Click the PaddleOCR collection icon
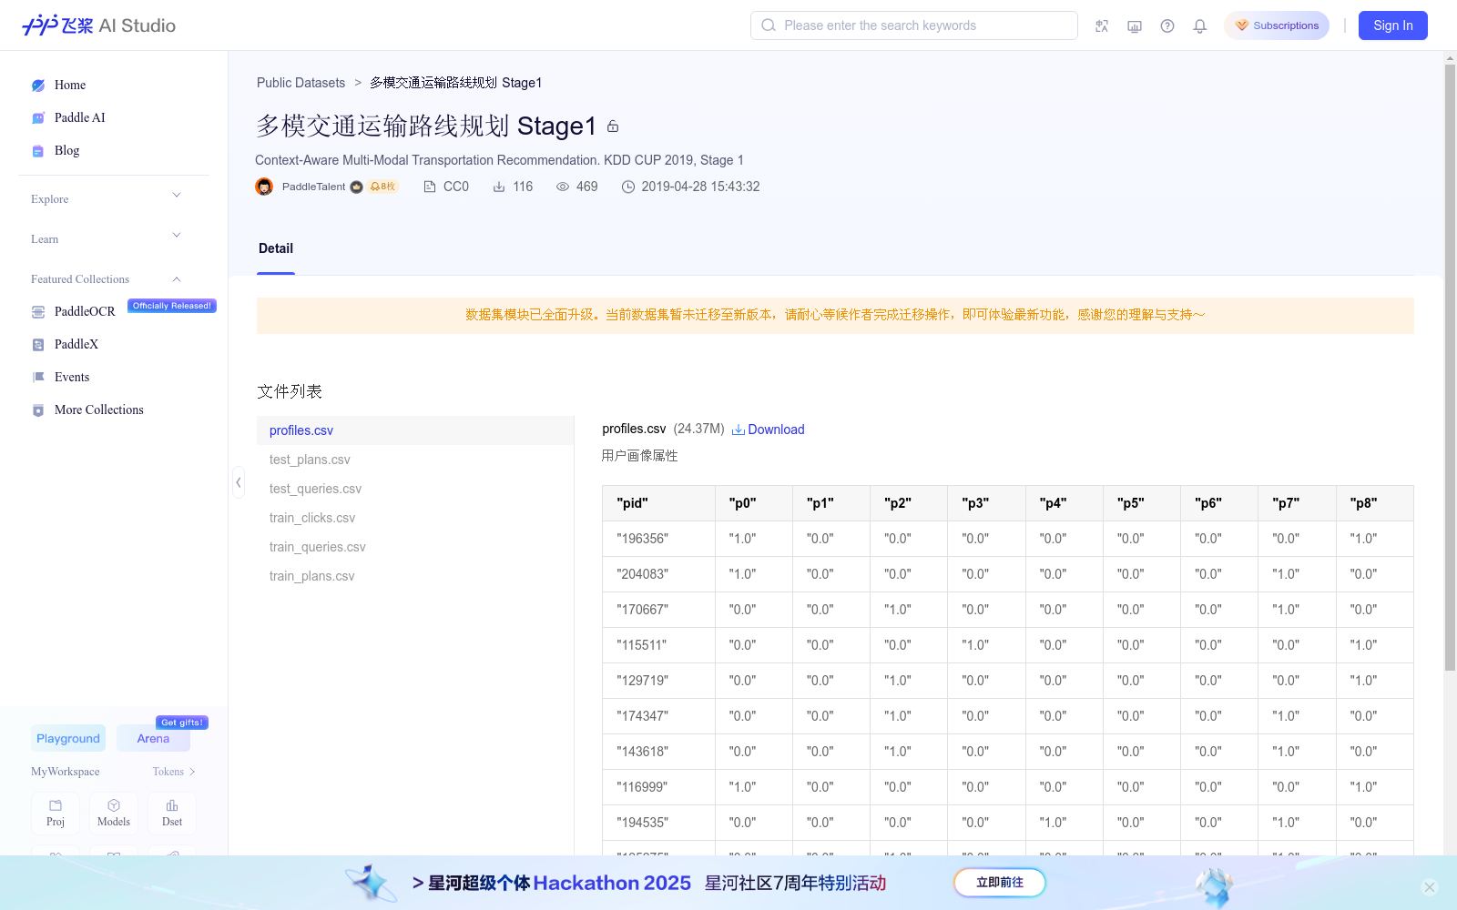This screenshot has width=1457, height=910. (x=38, y=311)
